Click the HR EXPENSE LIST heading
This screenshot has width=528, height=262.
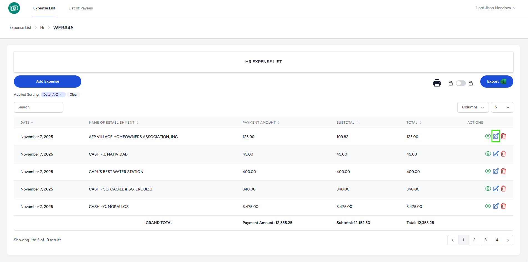[x=264, y=62]
